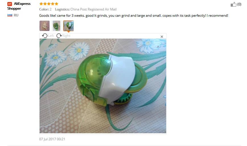Click the China Post Registered Air Mail text
Screen dimensions: 247x146
pyautogui.click(x=93, y=9)
